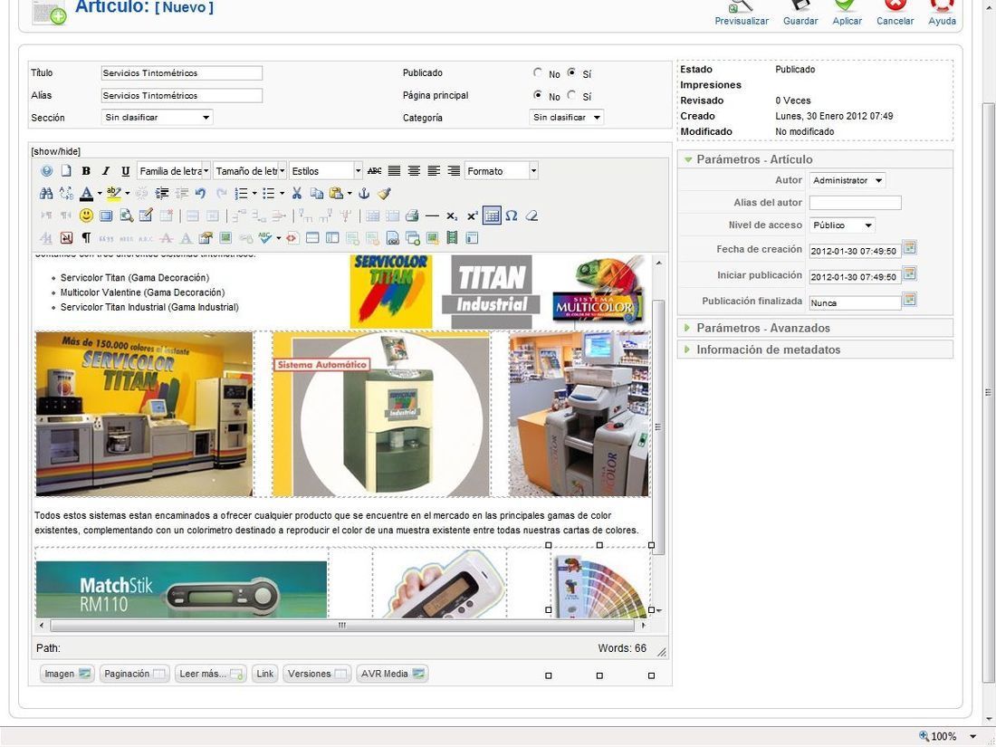Screen dimensions: 996x747
Task: Set Página principal to No
Action: (x=538, y=95)
